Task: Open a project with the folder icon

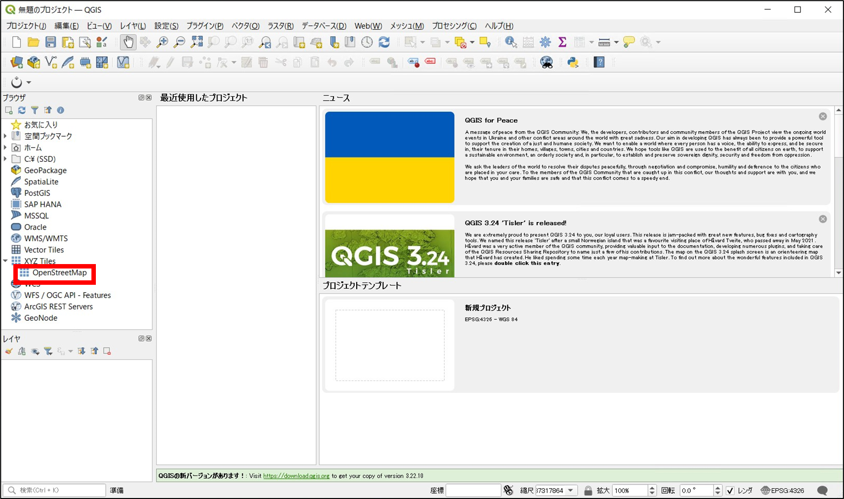Action: coord(33,42)
